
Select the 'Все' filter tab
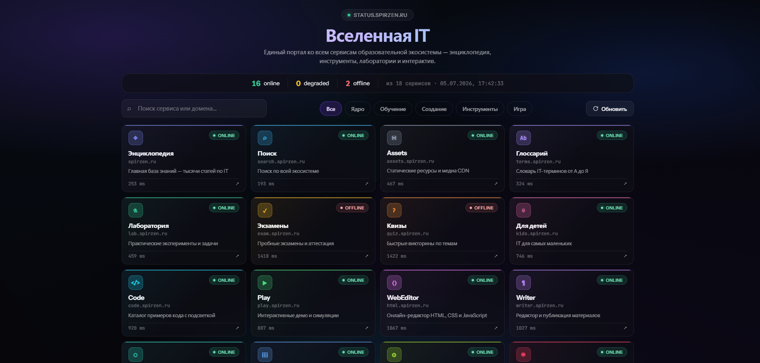(x=331, y=109)
